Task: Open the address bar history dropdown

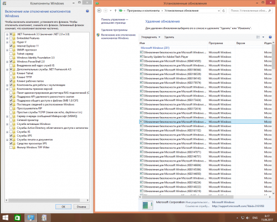Action: tap(219, 11)
